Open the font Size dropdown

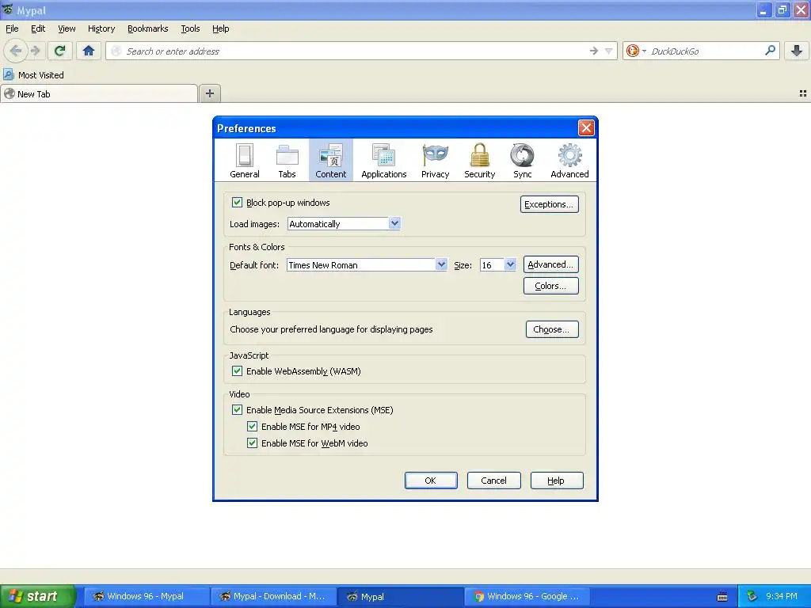(497, 264)
